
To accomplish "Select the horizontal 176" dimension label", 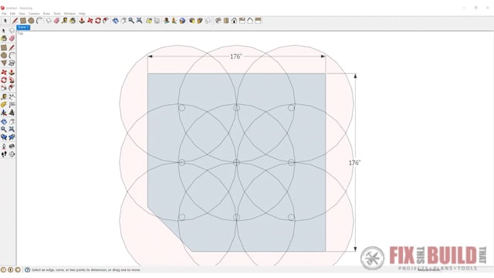I will click(x=235, y=56).
